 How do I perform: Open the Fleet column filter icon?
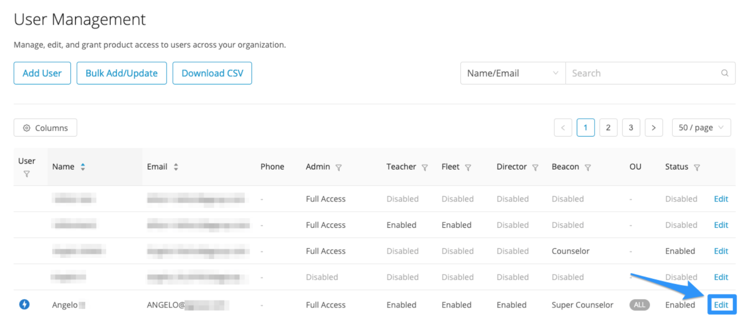(468, 167)
